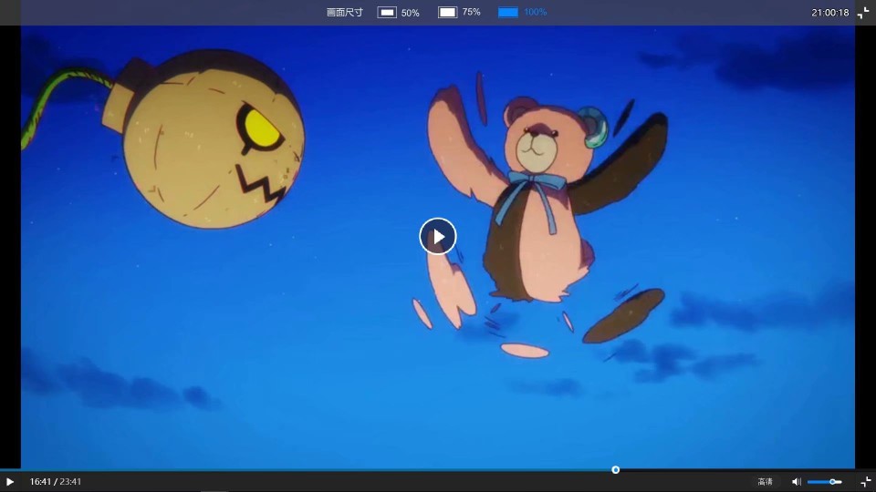Choose the 75% picture size option

coord(459,13)
